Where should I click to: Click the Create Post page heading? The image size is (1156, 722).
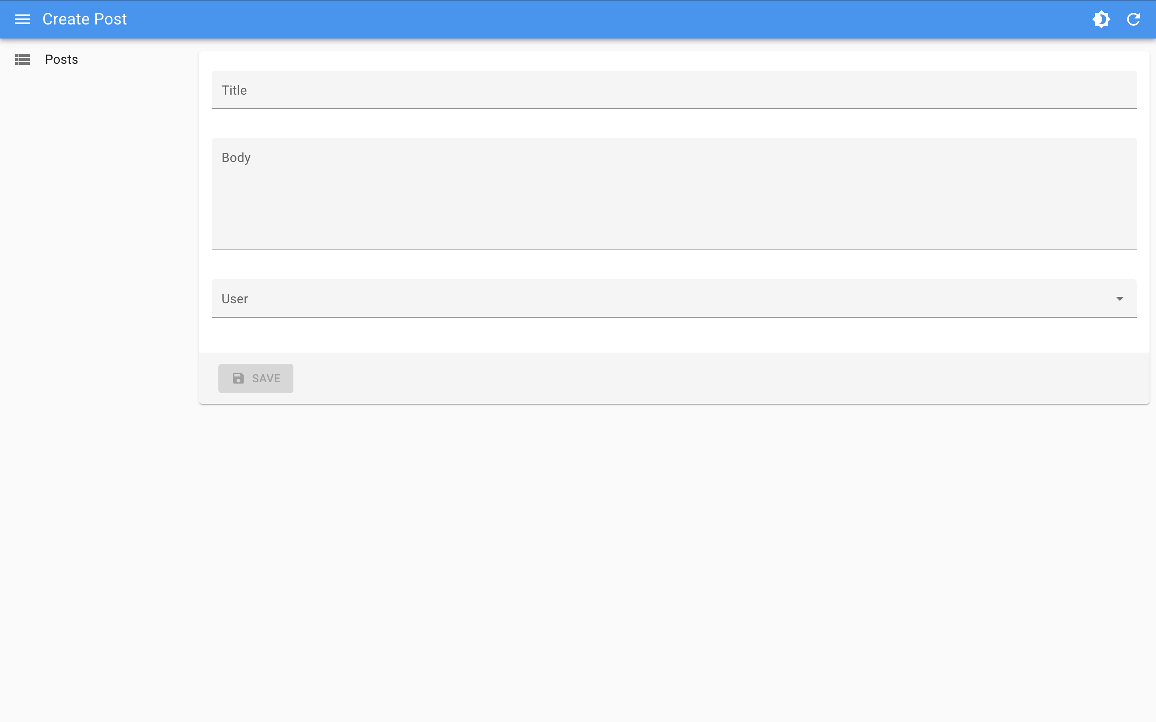point(85,19)
